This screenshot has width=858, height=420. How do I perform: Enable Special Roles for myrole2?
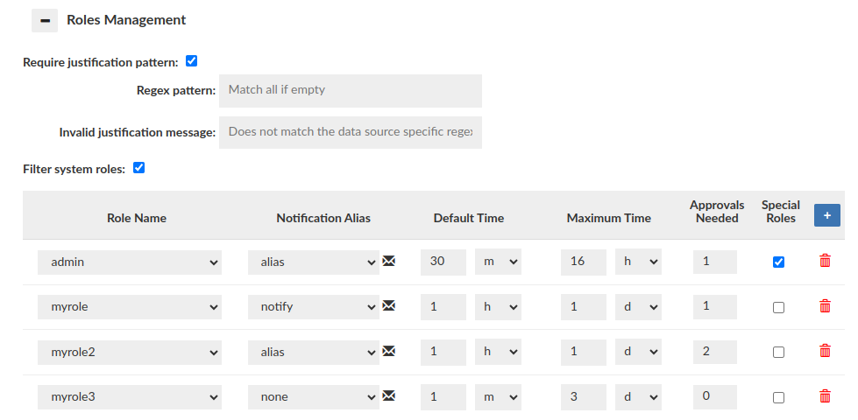(779, 352)
